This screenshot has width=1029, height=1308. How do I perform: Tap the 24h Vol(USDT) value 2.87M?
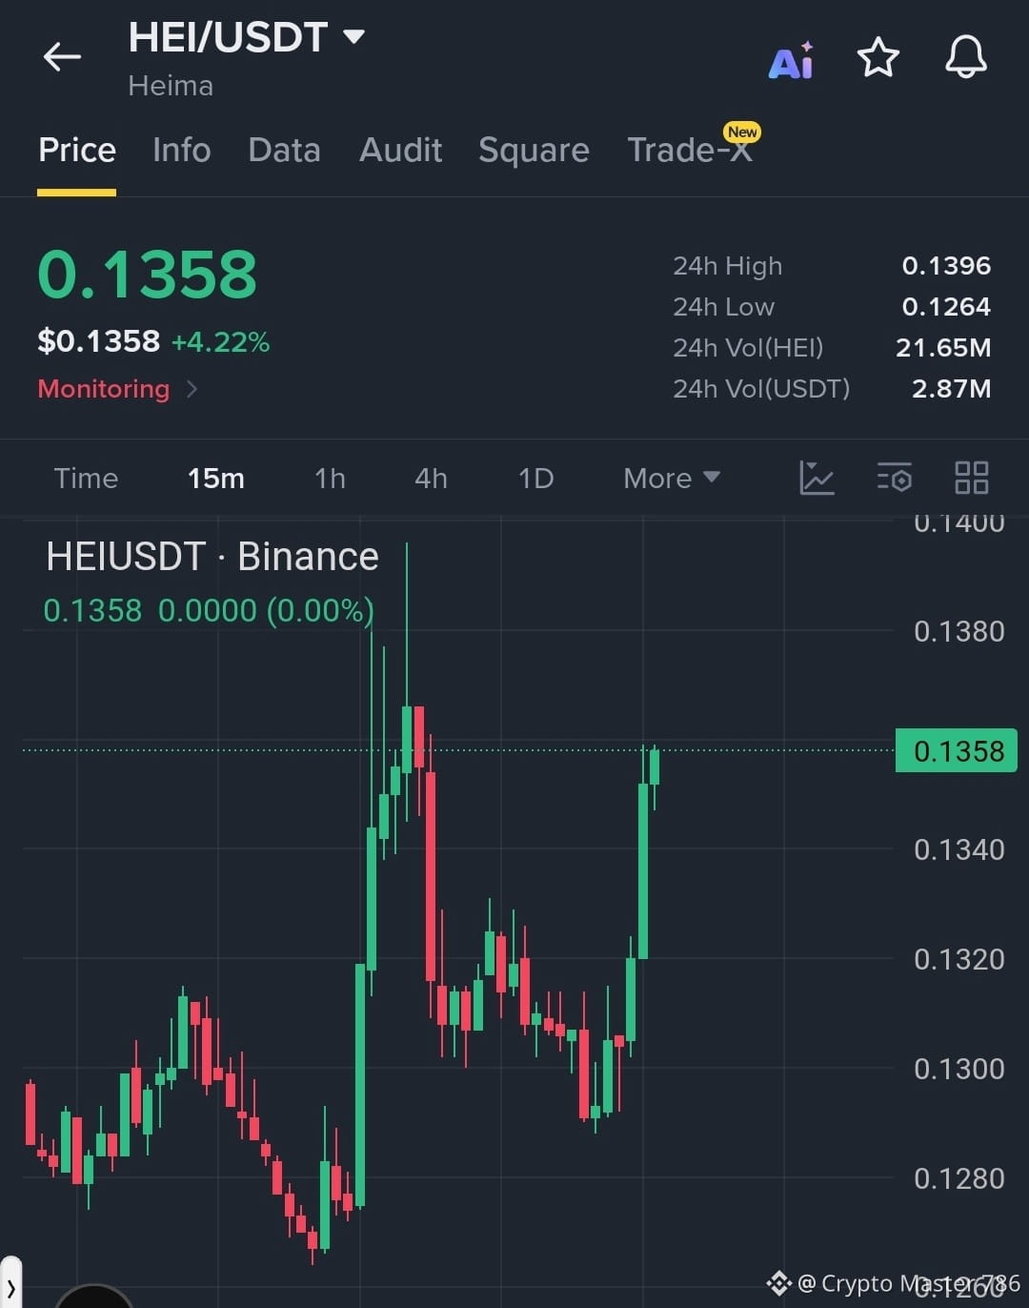tap(951, 389)
